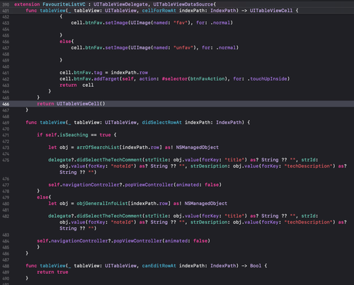The width and height of the screenshot is (354, 285).
Task: Click gutter line number 488
Action: (6, 266)
